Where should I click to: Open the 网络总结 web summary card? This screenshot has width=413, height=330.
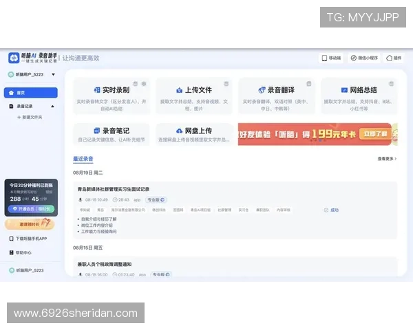[359, 96]
